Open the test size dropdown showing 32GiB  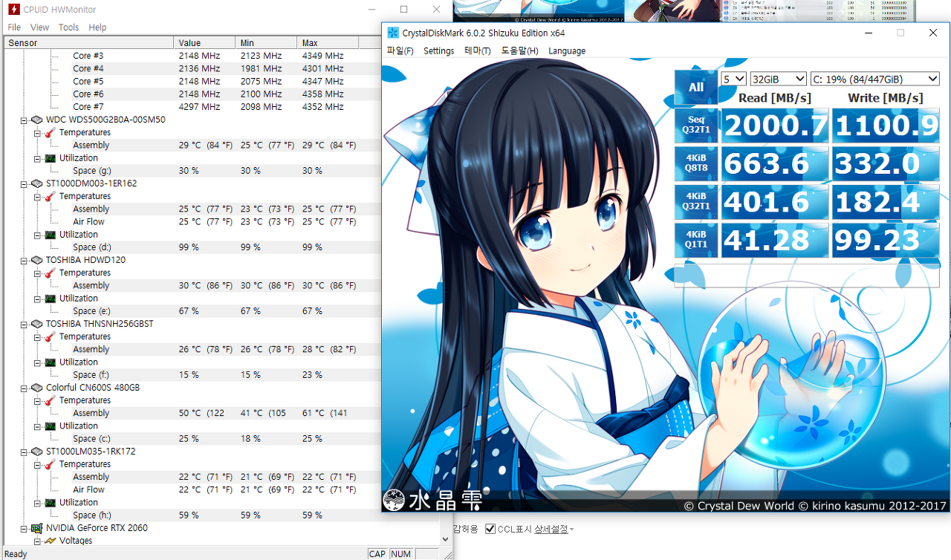tap(778, 79)
